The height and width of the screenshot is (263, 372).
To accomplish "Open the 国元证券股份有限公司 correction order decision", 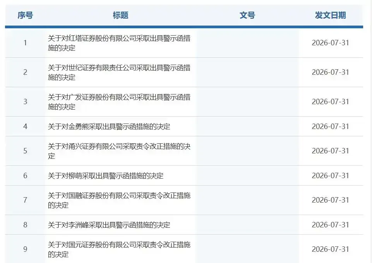I will 119,249.
